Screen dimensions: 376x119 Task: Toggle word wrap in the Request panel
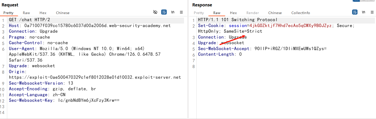tap(164, 12)
